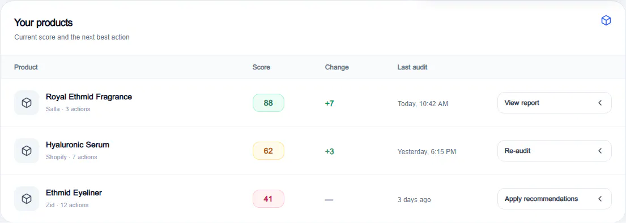Viewport: 626px width, 223px height.
Task: Open the Ethmid Eyeliner product name
Action: [74, 193]
